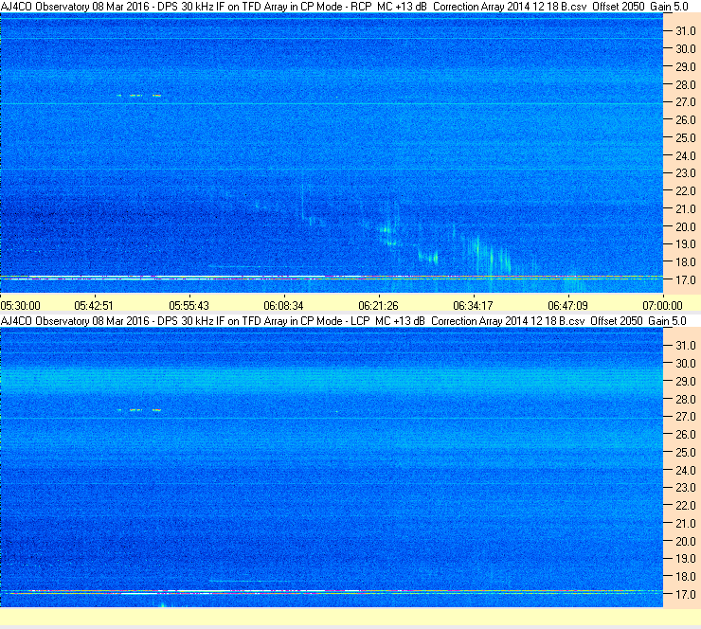
Task: Pick the 18.0 frequency label in LCP panel
Action: (685, 577)
